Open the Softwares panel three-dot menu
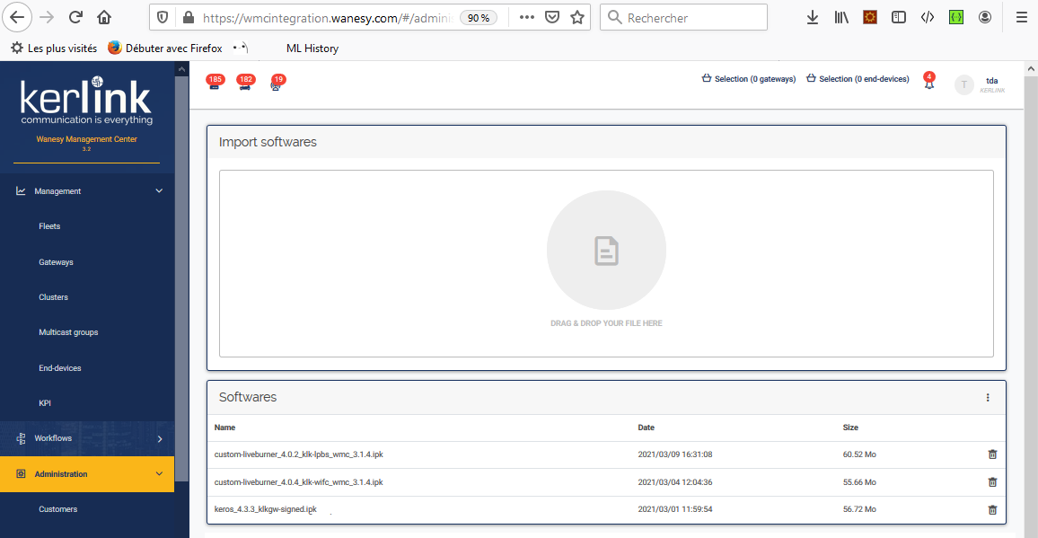Screen dimensions: 1038x538 (988, 397)
